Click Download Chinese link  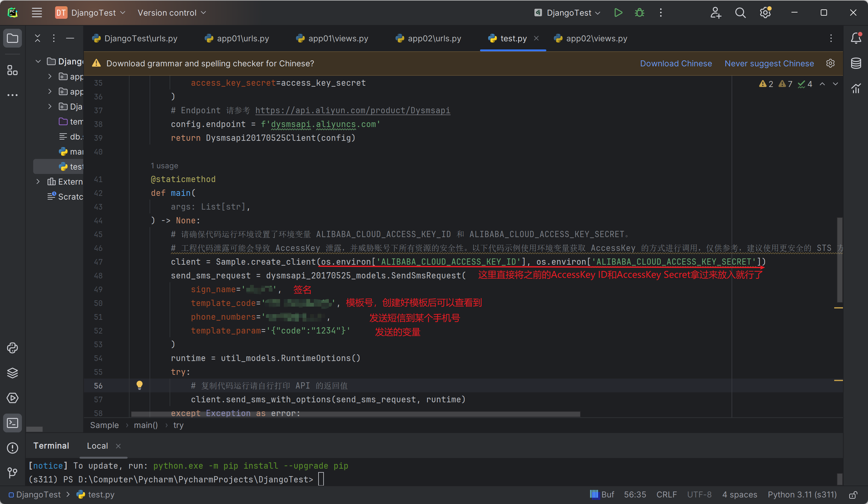[x=676, y=64]
